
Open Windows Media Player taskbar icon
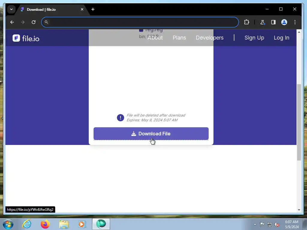[82, 224]
